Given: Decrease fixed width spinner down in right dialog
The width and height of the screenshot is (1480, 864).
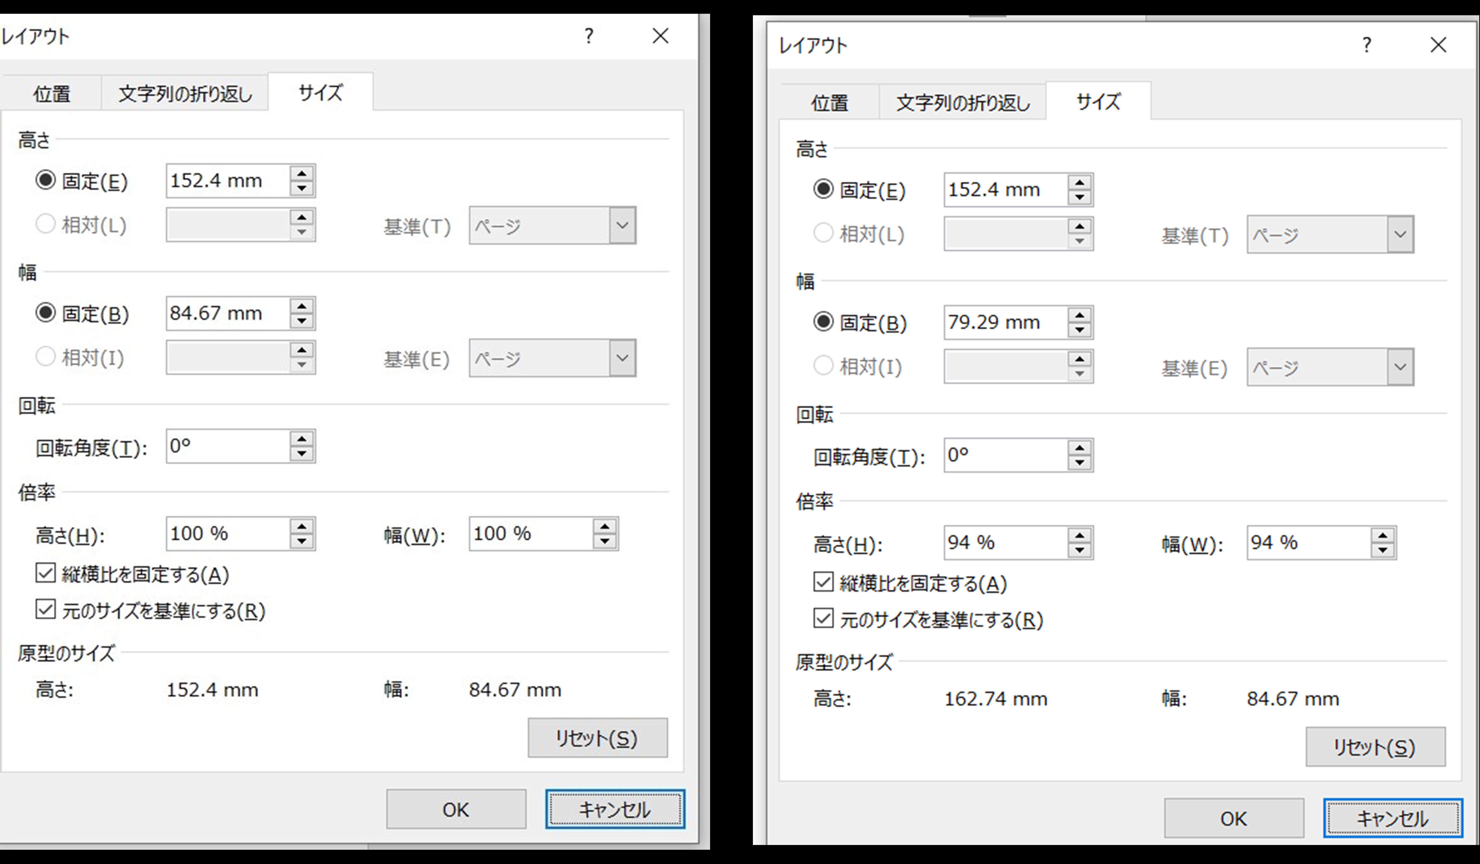Looking at the screenshot, I should (x=1080, y=330).
